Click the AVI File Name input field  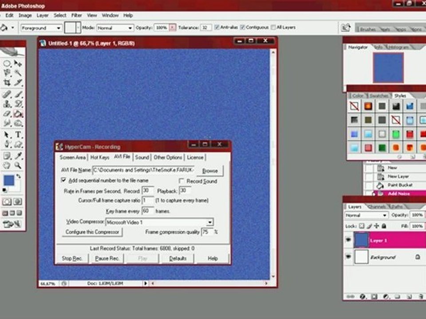click(143, 170)
